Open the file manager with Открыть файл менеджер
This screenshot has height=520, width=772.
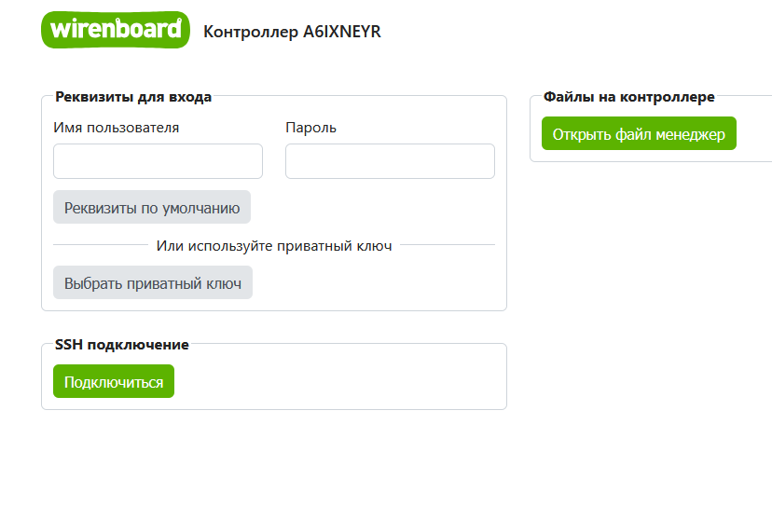click(x=639, y=134)
